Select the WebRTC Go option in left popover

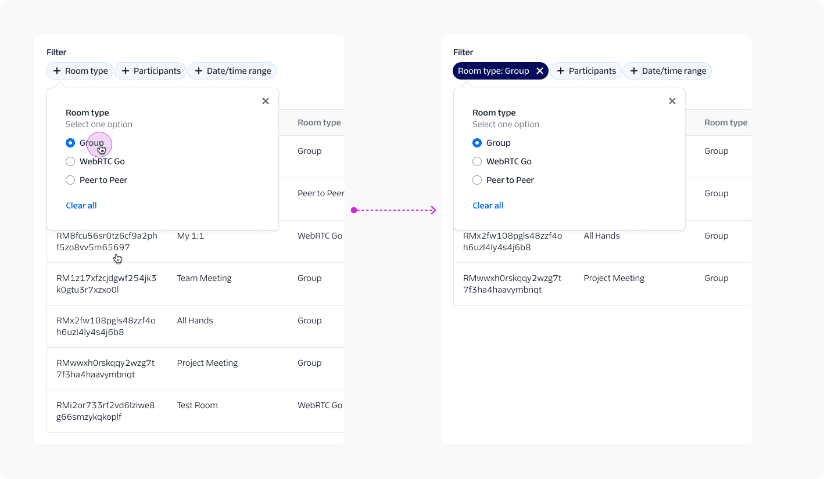(x=70, y=161)
